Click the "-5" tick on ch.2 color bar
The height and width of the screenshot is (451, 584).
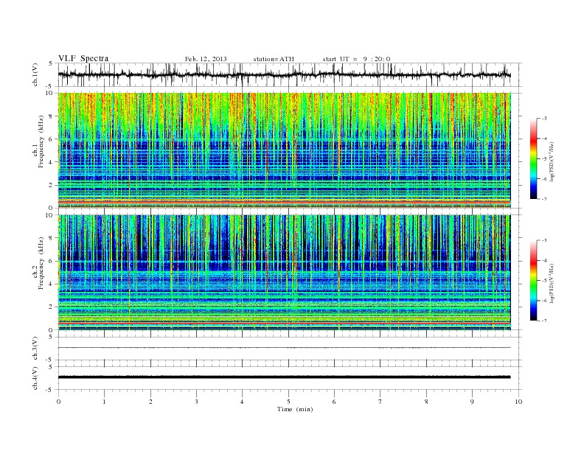tap(543, 281)
